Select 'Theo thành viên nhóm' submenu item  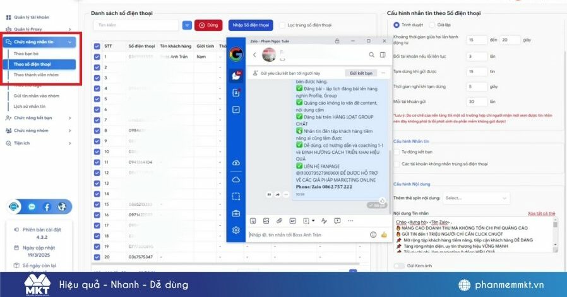pos(36,75)
